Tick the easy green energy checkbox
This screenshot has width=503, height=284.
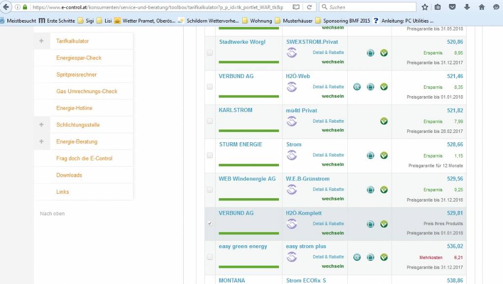(210, 257)
